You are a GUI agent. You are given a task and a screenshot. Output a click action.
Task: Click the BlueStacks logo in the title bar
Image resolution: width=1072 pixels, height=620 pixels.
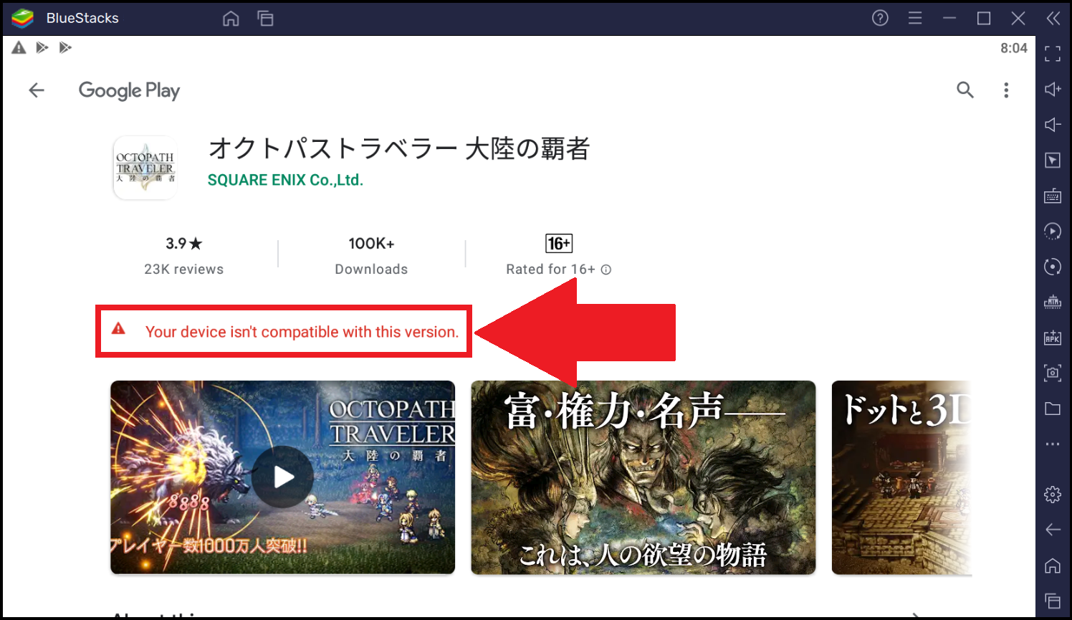[x=22, y=19]
